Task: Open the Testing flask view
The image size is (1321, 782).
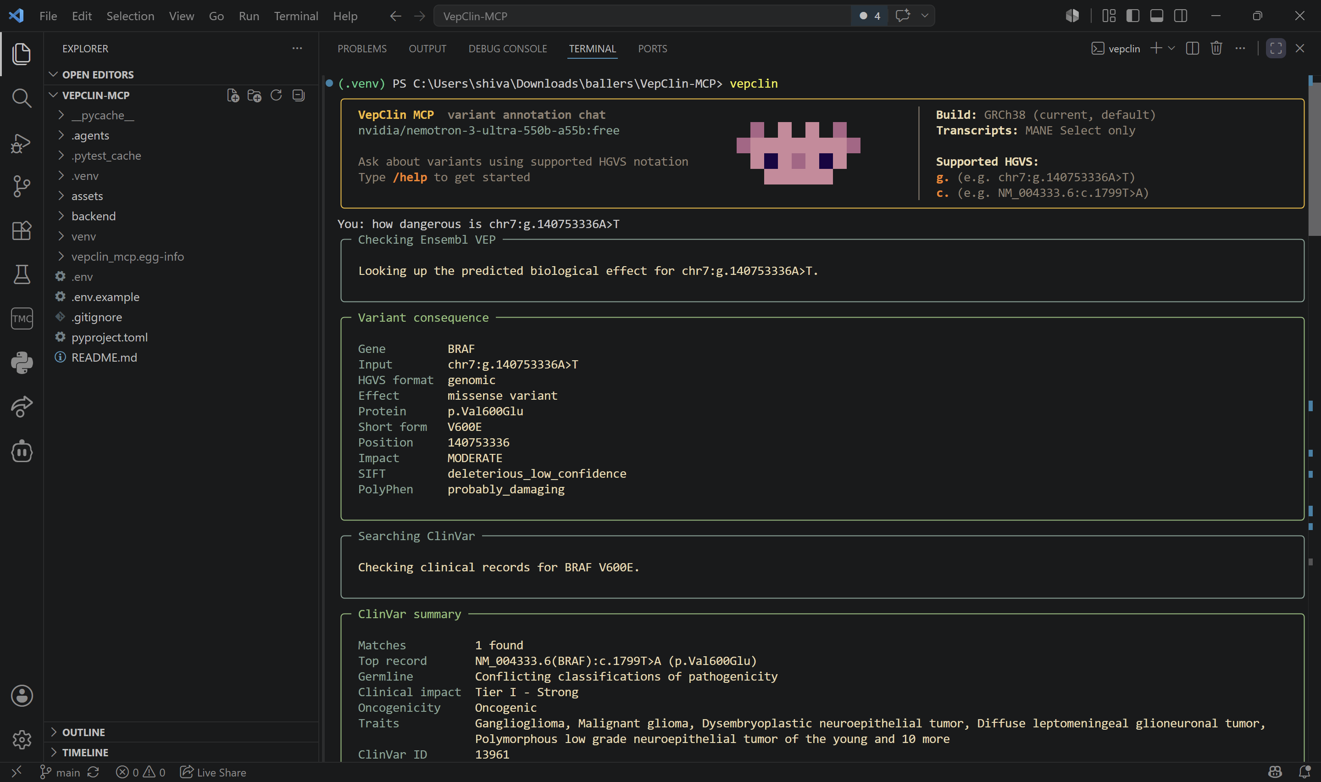Action: 22,274
